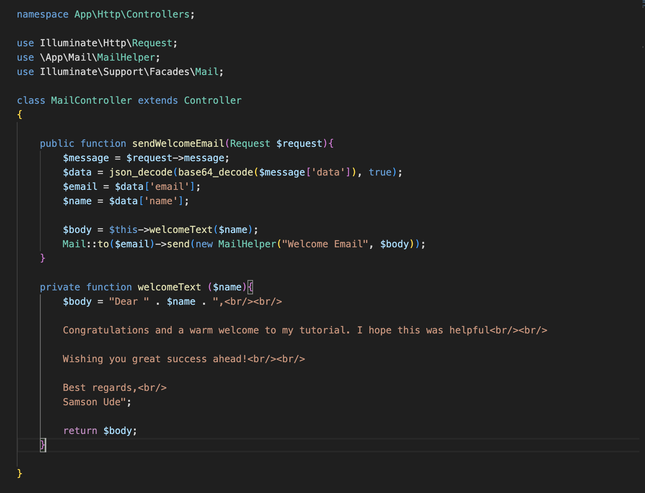
Task: Click the 'Best regards,' line
Action: coord(115,388)
